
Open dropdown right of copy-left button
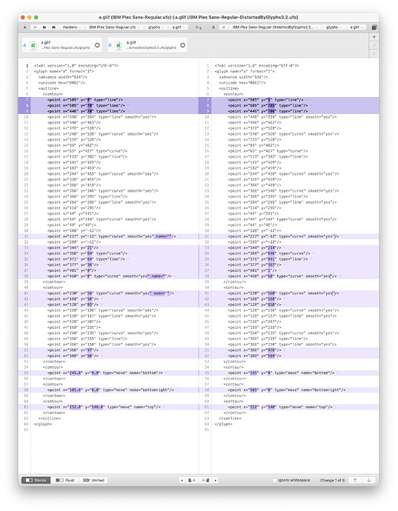click(x=216, y=480)
